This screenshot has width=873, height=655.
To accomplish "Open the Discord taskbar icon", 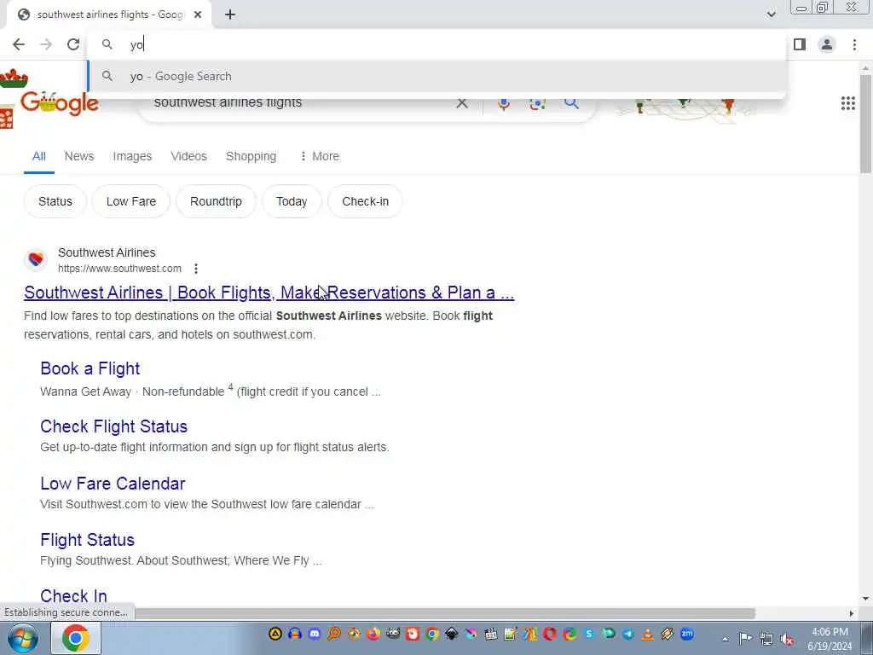I will coord(315,634).
